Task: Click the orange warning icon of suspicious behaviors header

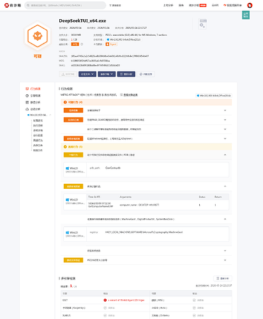Action: coord(65,102)
